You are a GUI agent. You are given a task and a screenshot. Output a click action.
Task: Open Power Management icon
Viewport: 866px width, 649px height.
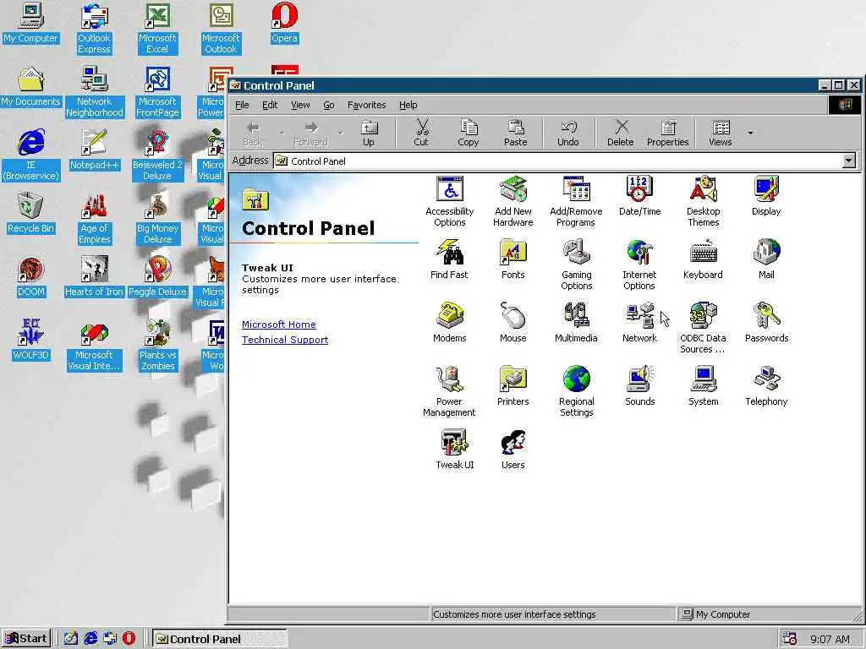(449, 392)
